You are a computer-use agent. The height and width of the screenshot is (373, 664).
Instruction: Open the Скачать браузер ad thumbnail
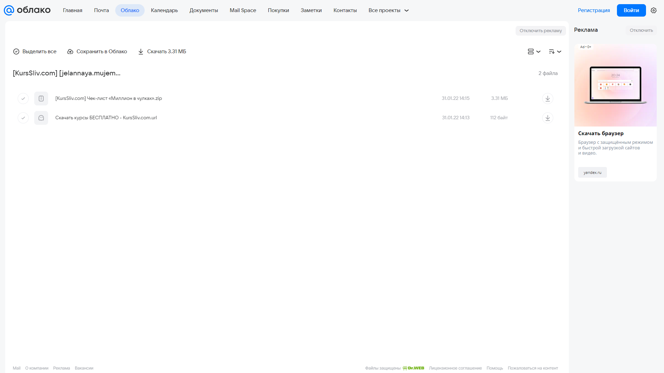point(615,85)
